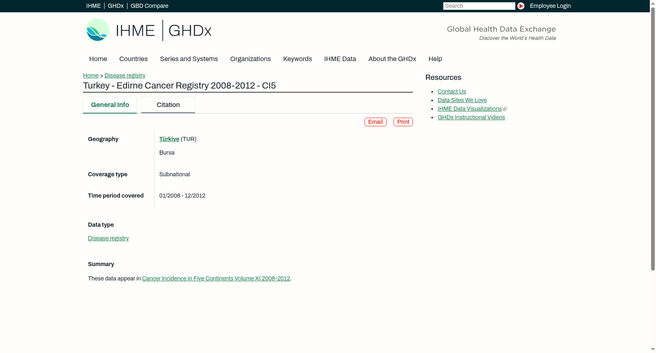Open the Help menu
This screenshot has height=353, width=656.
pos(435,59)
